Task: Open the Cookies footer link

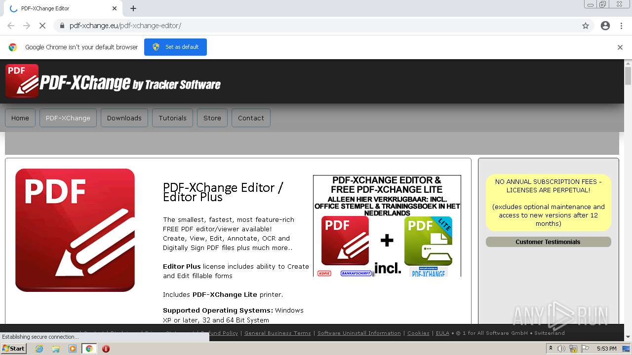Action: [418, 333]
